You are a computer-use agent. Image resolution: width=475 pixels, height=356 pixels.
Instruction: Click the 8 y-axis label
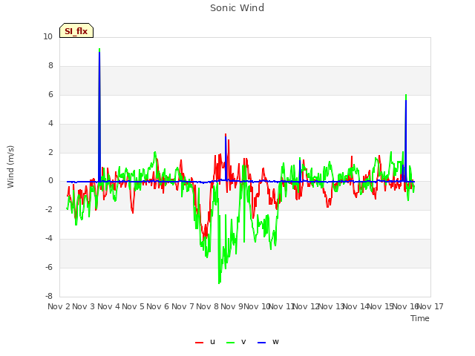50,66
